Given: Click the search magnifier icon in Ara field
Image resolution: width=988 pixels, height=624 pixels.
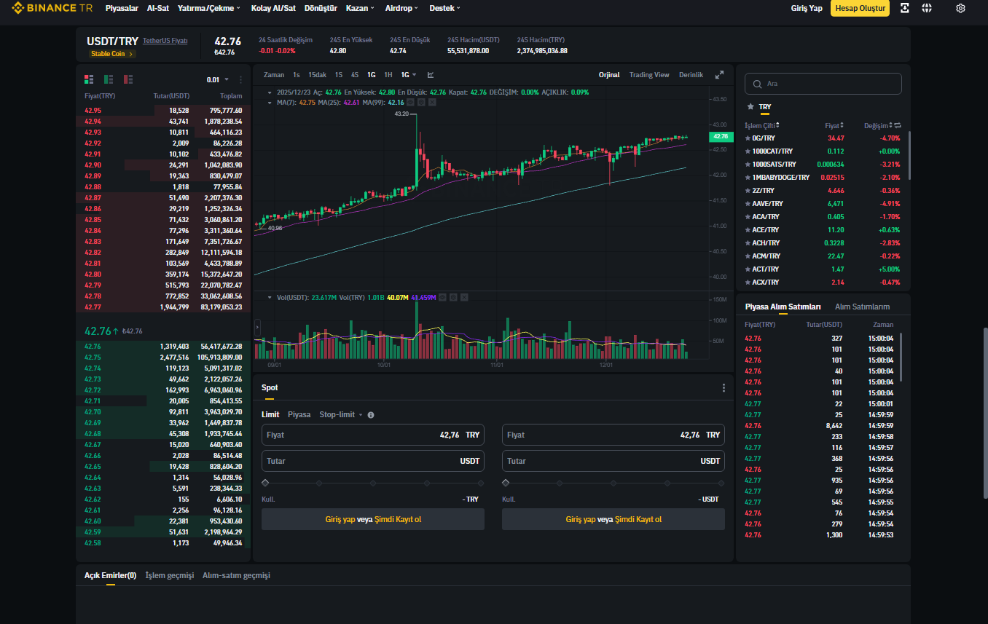Looking at the screenshot, I should (x=758, y=84).
